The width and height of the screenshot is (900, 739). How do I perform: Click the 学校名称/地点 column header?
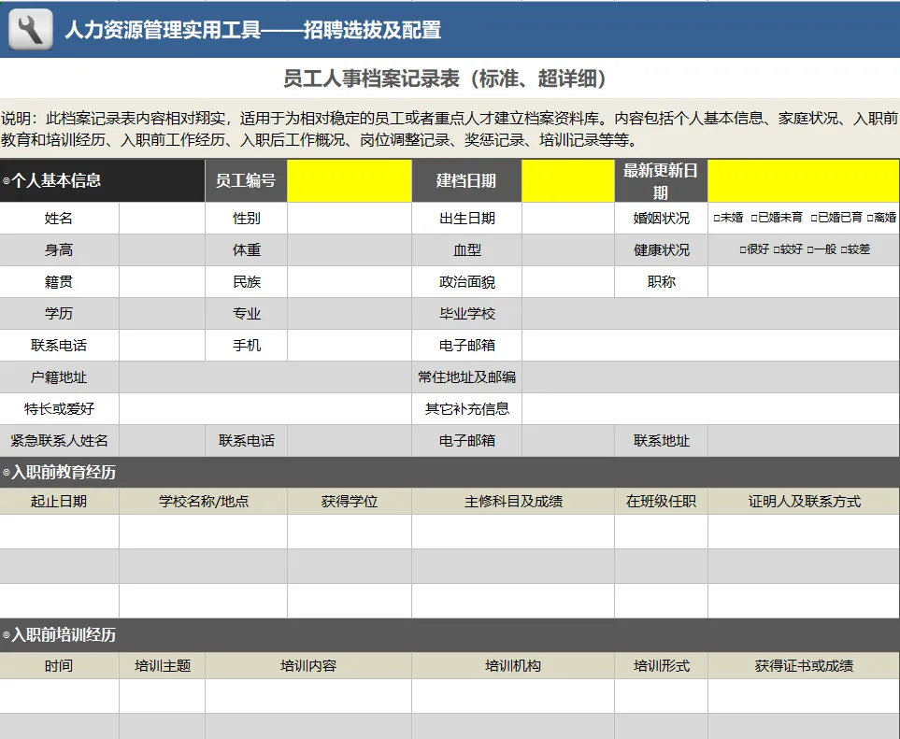point(203,501)
